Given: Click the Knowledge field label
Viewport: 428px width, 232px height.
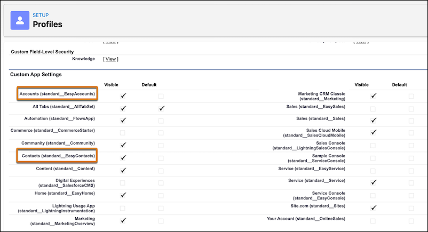Looking at the screenshot, I should tap(84, 59).
